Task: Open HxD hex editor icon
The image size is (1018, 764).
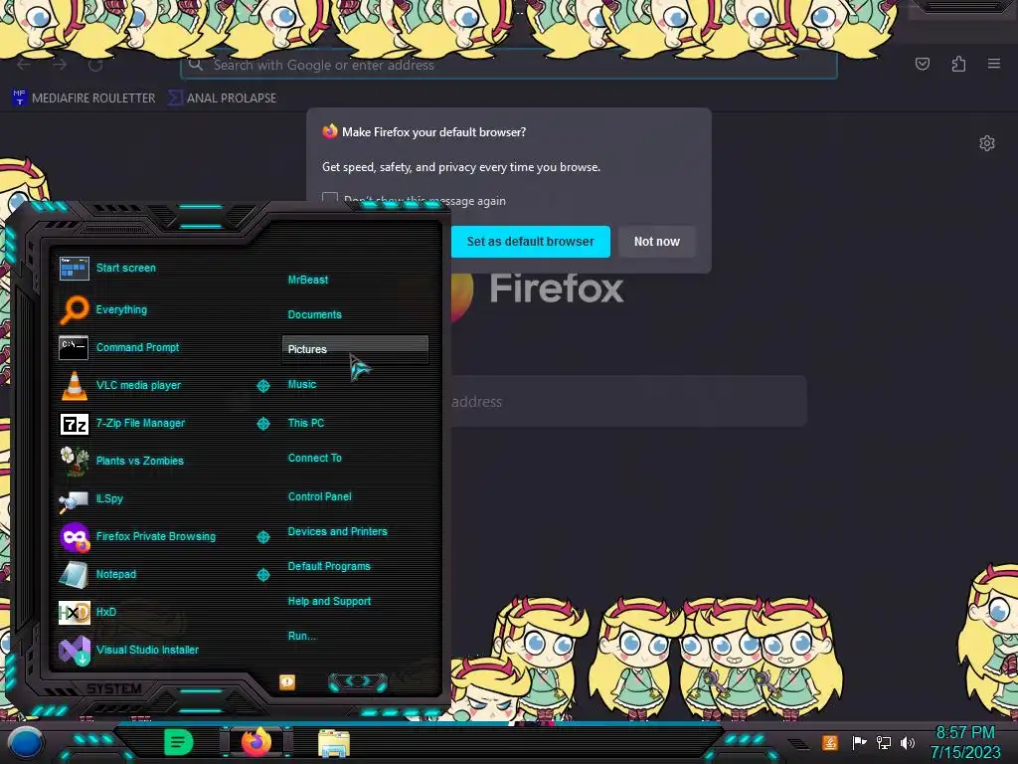Action: [x=74, y=612]
